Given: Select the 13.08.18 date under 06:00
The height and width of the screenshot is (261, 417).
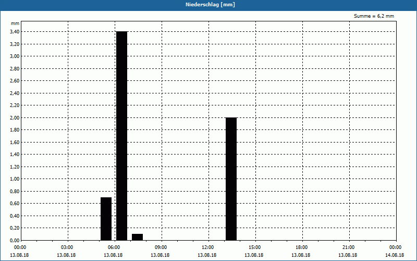Looking at the screenshot, I should click(x=113, y=255).
